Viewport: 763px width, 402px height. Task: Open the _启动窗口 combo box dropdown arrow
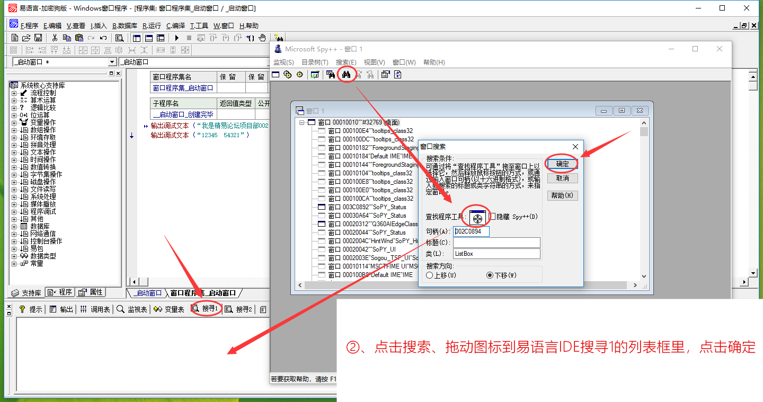click(112, 62)
